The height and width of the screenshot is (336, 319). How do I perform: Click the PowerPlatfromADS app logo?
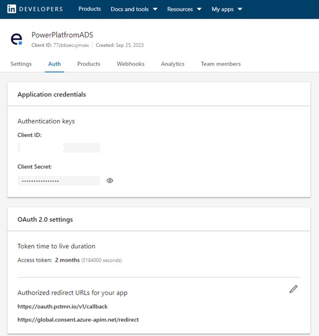(17, 39)
